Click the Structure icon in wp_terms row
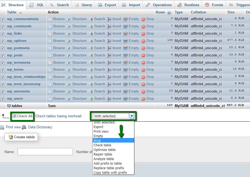Image resolution: width=250 pixels, height=177 pixels. tap(69, 70)
